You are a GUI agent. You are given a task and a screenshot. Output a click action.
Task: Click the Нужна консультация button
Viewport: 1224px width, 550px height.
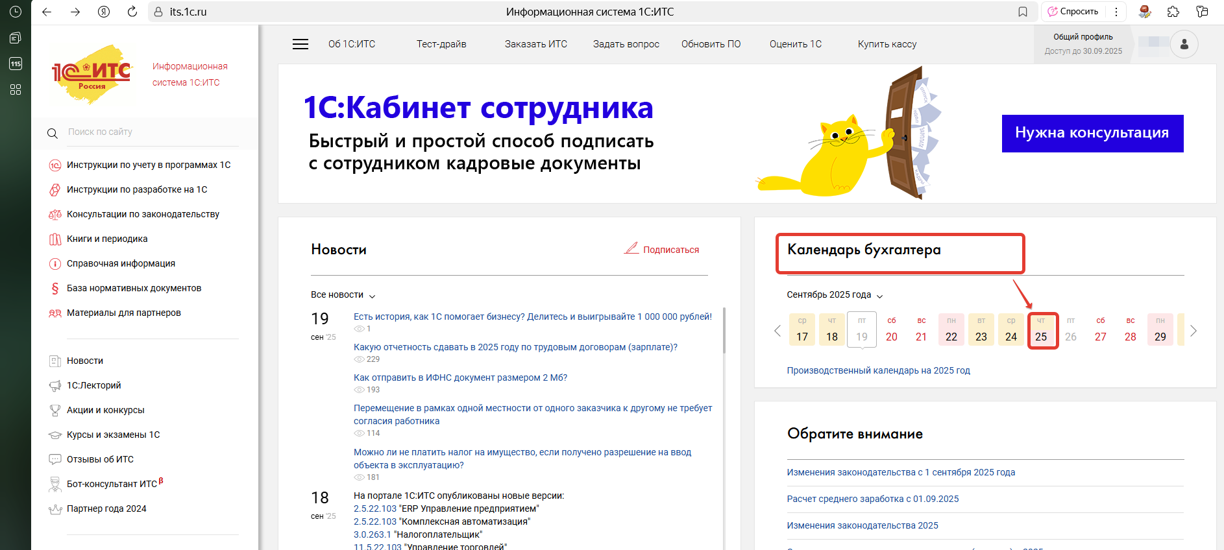pos(1092,134)
